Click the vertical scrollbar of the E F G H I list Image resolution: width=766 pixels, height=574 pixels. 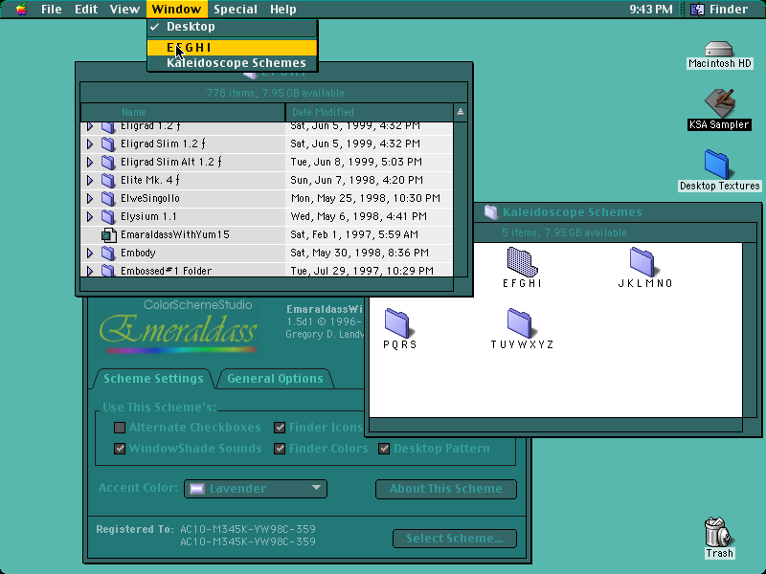point(461,199)
